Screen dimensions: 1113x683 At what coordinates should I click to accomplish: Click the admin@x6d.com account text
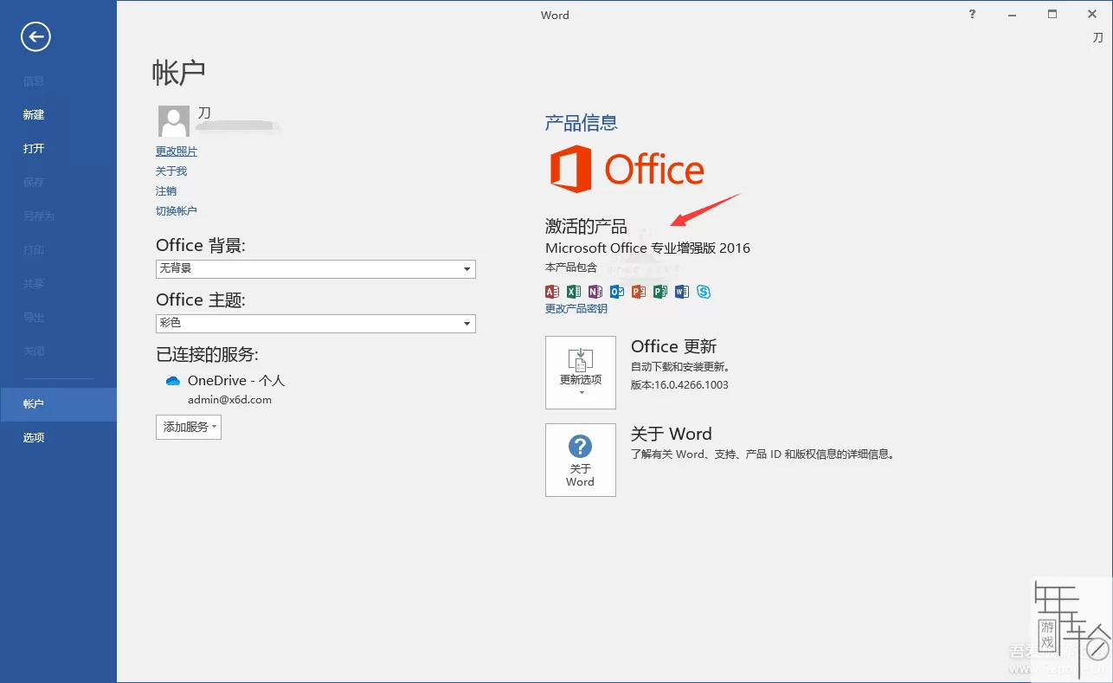pos(230,400)
